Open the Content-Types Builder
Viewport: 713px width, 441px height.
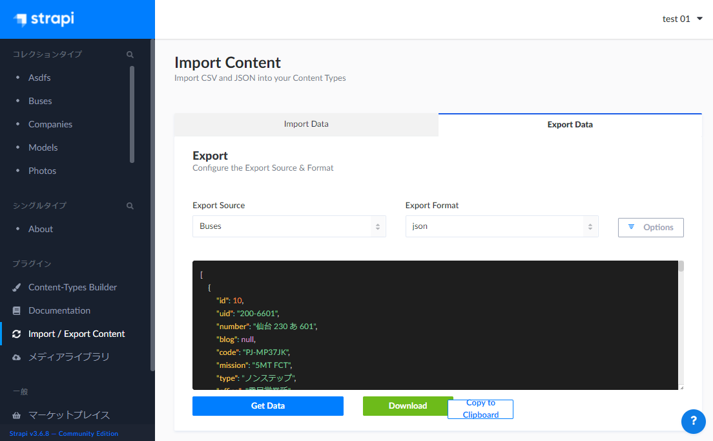[72, 287]
